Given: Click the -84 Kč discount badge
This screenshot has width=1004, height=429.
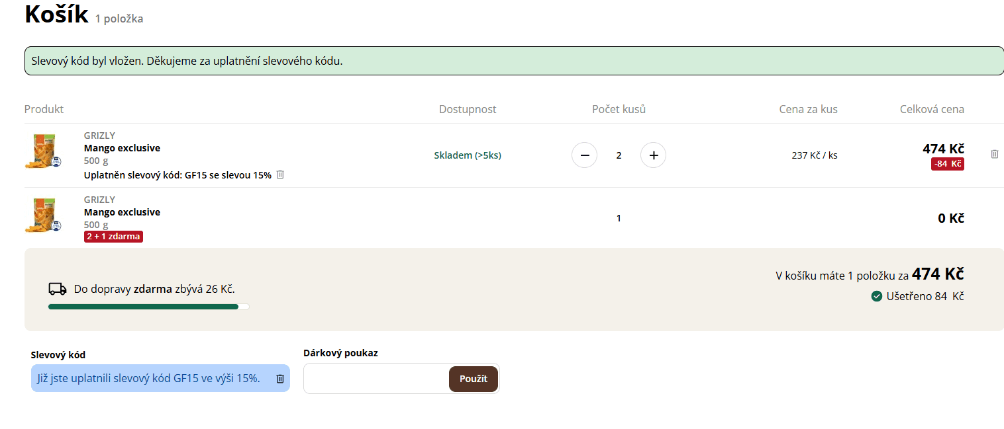Looking at the screenshot, I should pyautogui.click(x=948, y=164).
